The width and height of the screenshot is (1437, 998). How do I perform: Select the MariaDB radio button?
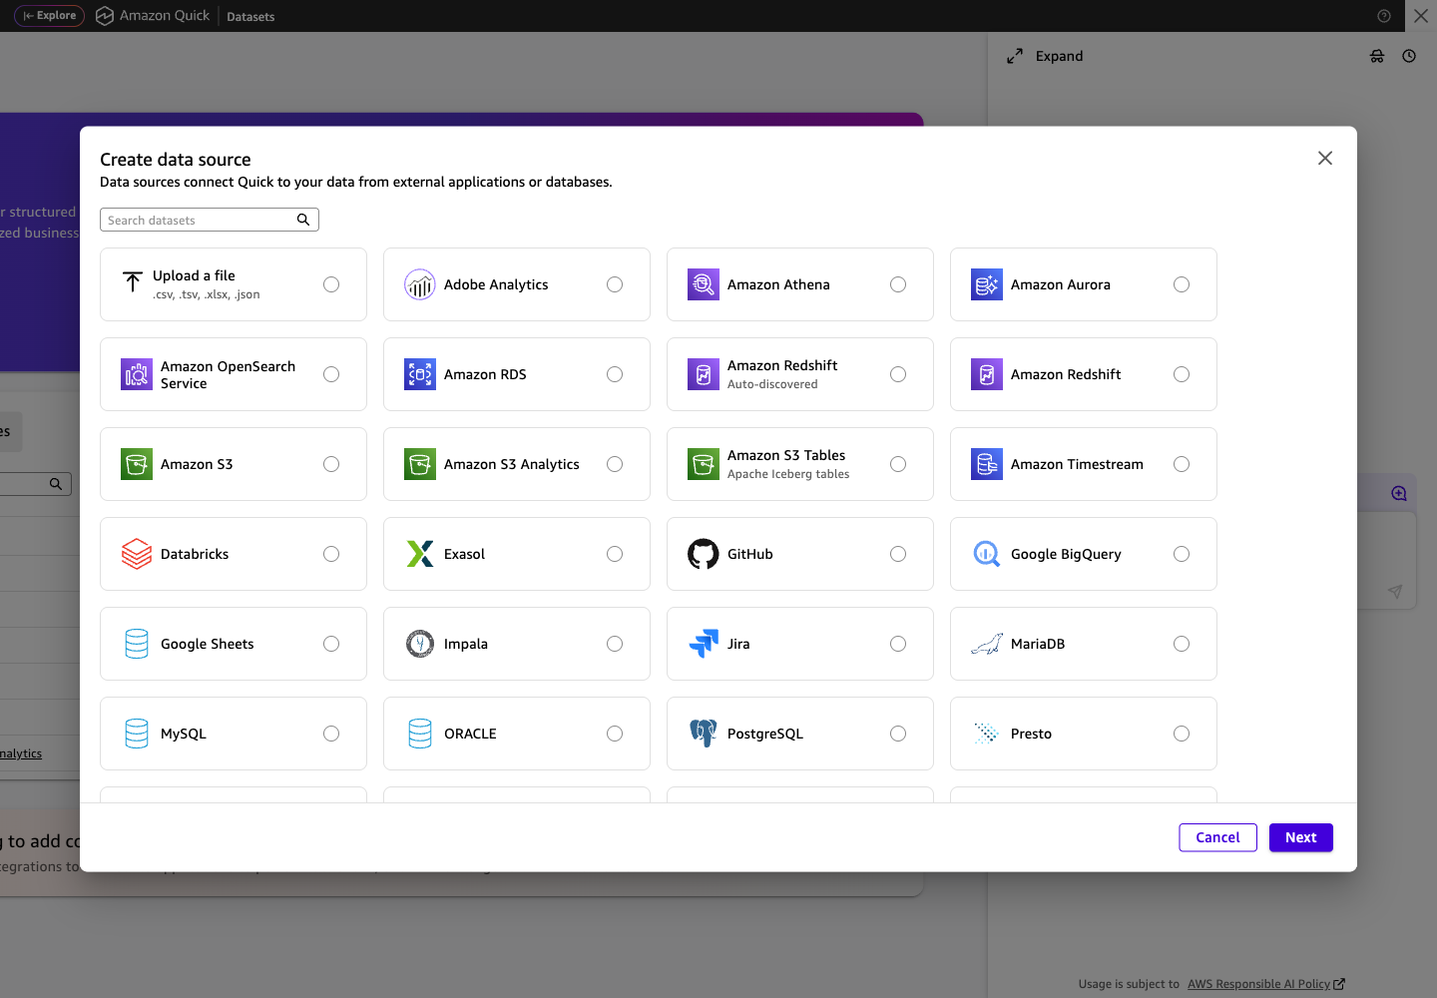click(1182, 644)
